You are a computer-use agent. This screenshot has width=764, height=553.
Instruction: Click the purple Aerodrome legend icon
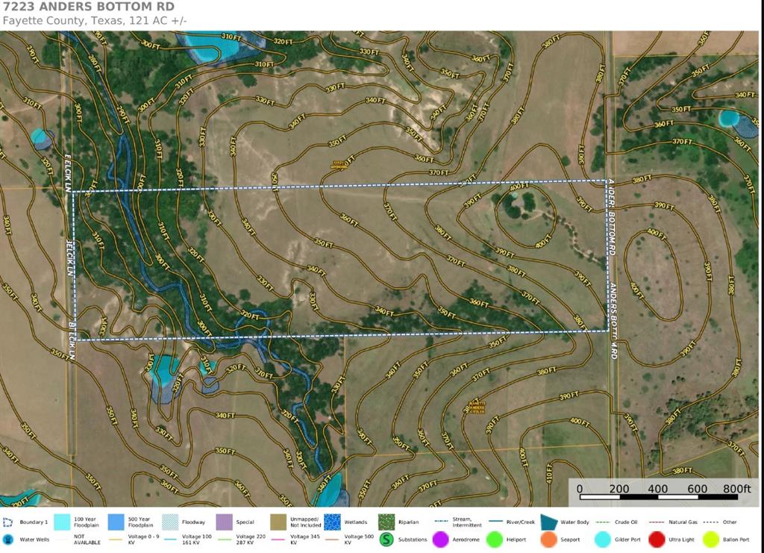pos(440,539)
